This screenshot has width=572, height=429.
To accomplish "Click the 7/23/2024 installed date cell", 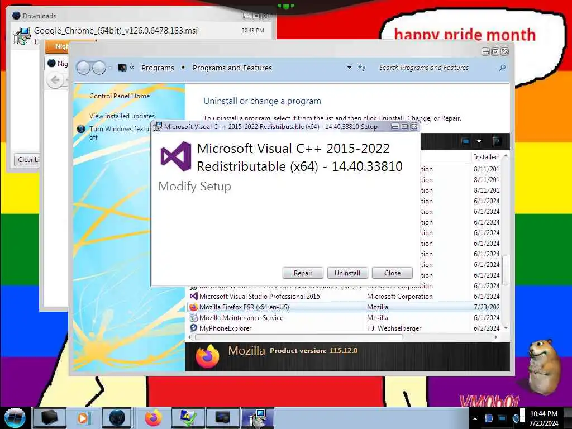I will tap(487, 307).
